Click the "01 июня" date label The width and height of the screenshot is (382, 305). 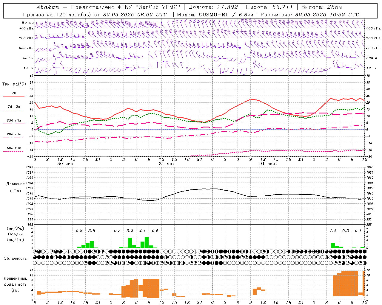(268, 164)
